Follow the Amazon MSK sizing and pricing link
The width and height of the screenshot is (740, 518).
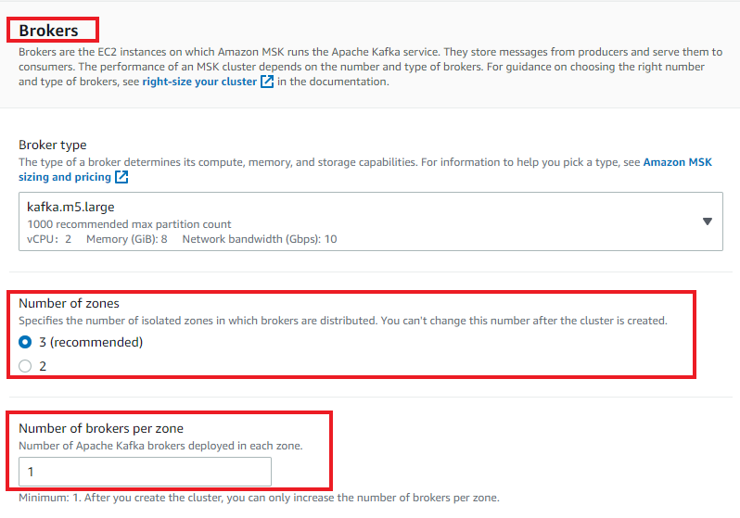pyautogui.click(x=677, y=161)
